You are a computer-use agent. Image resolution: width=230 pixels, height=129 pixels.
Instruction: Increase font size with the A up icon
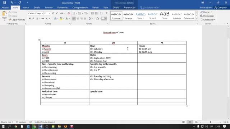(53, 13)
